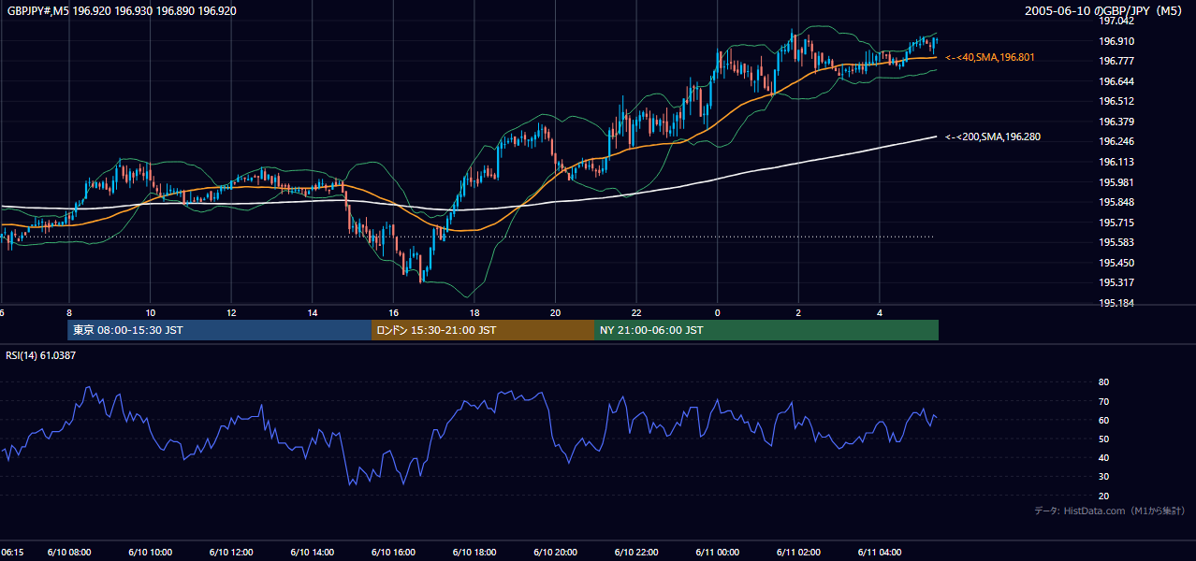Click price axis value 196.113
Viewport: 1196px width, 561px height.
pos(1116,162)
